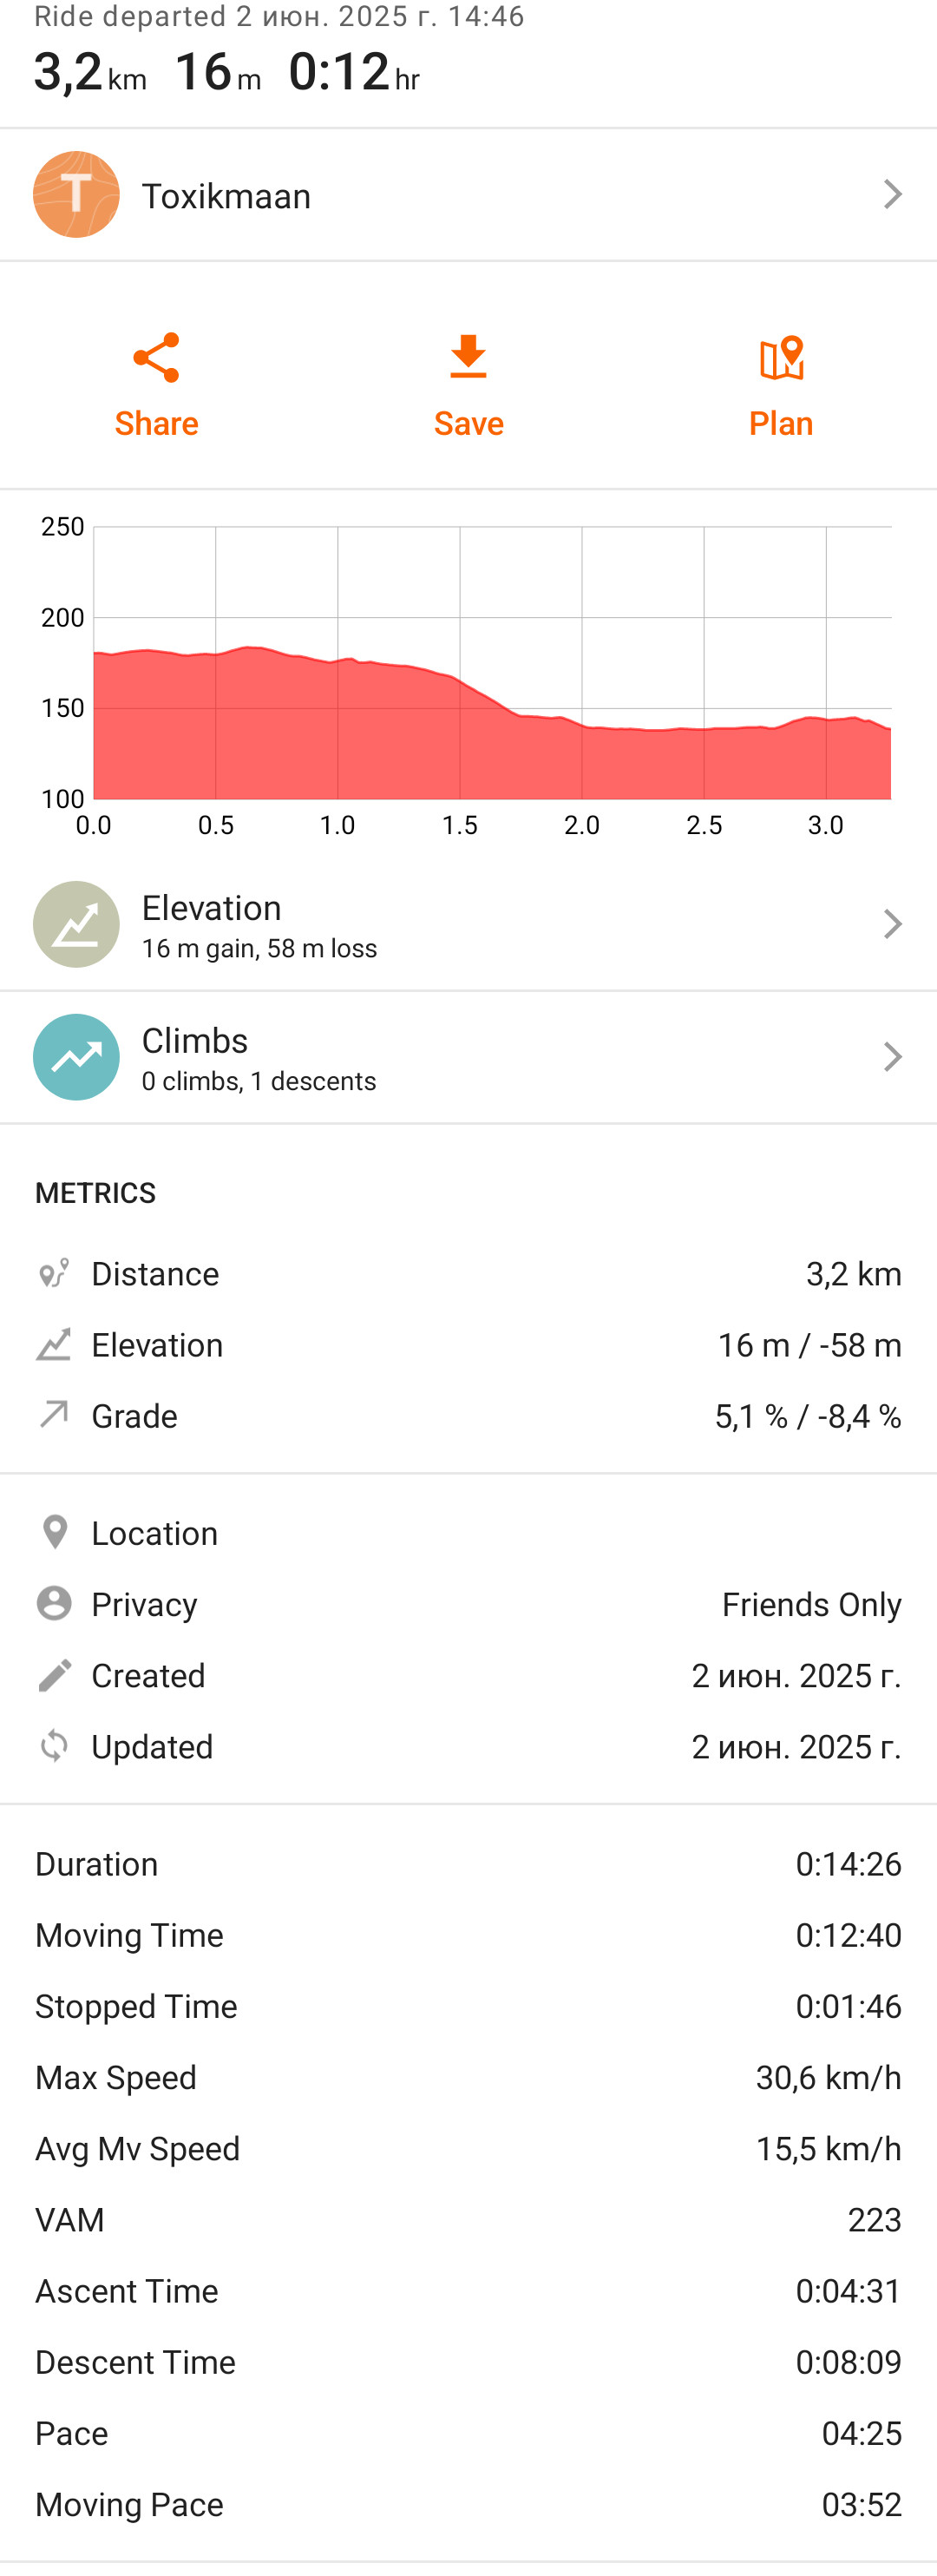
Task: Expand the Toxikmaan profile chevron
Action: pos(893,194)
